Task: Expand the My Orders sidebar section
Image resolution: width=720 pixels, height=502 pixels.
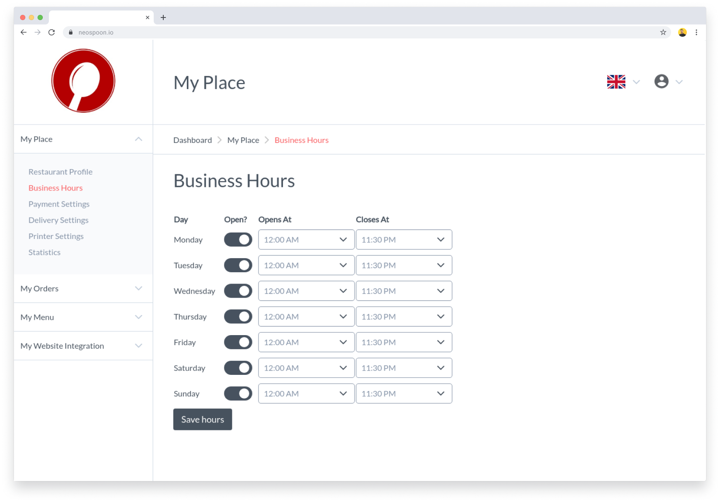Action: point(83,288)
